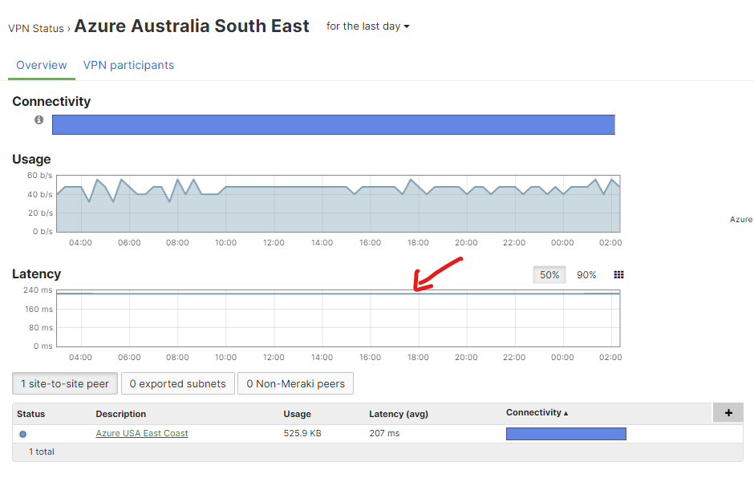This screenshot has height=482, width=754.
Task: Open the Azure USA East Coast peer details
Action: (141, 433)
